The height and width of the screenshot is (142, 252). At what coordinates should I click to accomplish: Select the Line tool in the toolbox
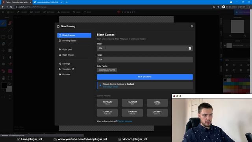(x=10, y=30)
